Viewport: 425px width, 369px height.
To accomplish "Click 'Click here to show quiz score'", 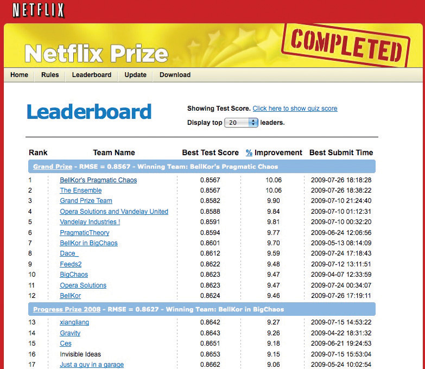I will (x=295, y=109).
